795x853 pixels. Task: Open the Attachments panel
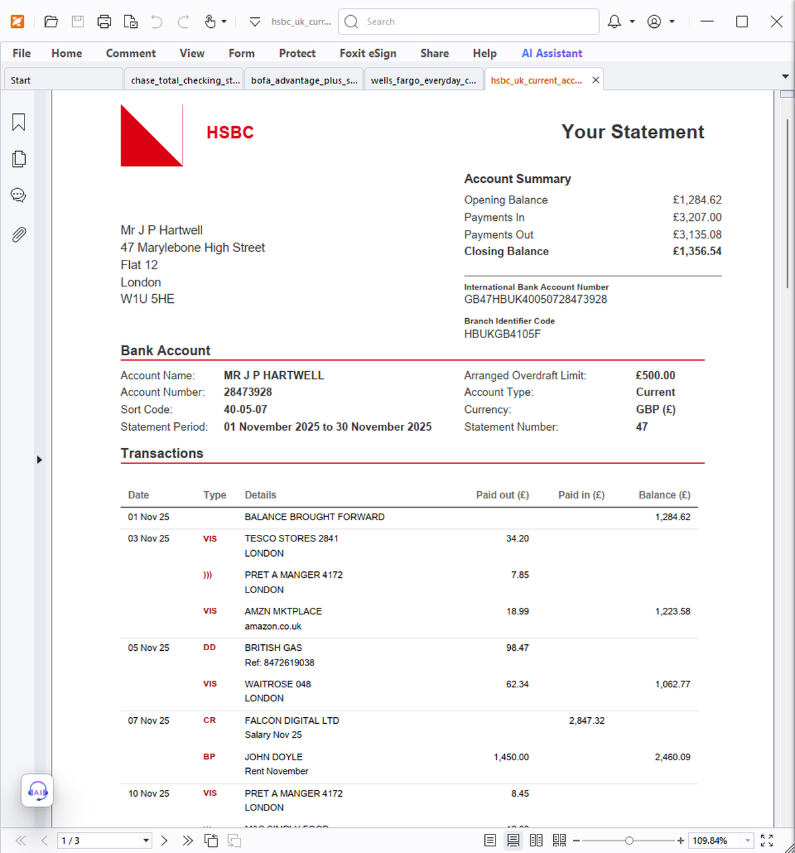pyautogui.click(x=19, y=234)
